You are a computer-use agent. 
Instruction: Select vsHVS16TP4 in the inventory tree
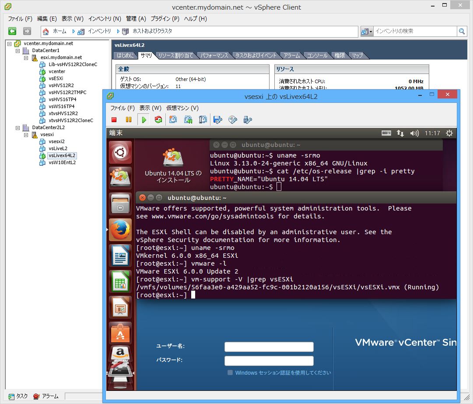pyautogui.click(x=63, y=99)
